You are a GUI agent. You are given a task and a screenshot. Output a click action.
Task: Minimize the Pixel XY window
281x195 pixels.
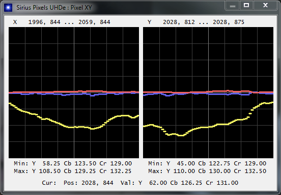tap(233, 6)
